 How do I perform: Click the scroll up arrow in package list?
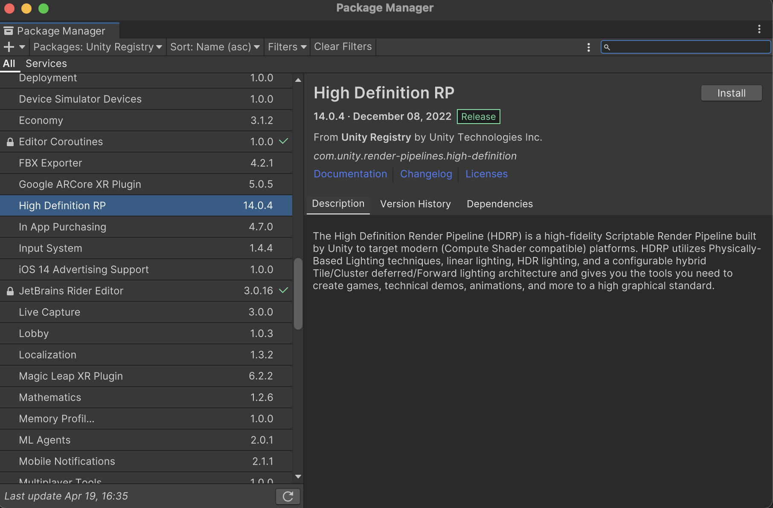coord(298,80)
